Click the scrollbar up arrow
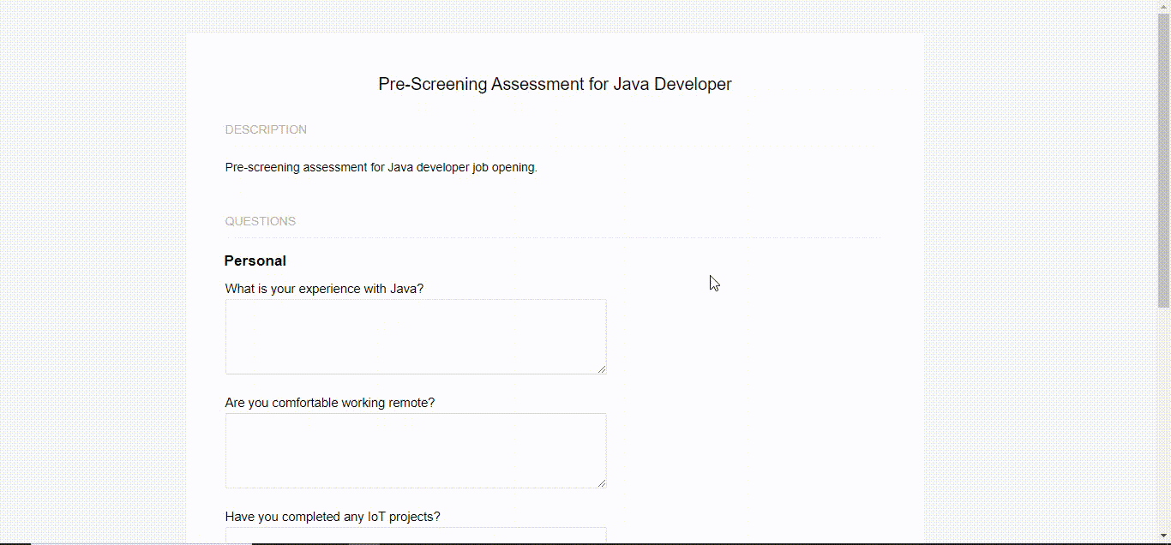Viewport: 1171px width, 545px height. point(1163,6)
